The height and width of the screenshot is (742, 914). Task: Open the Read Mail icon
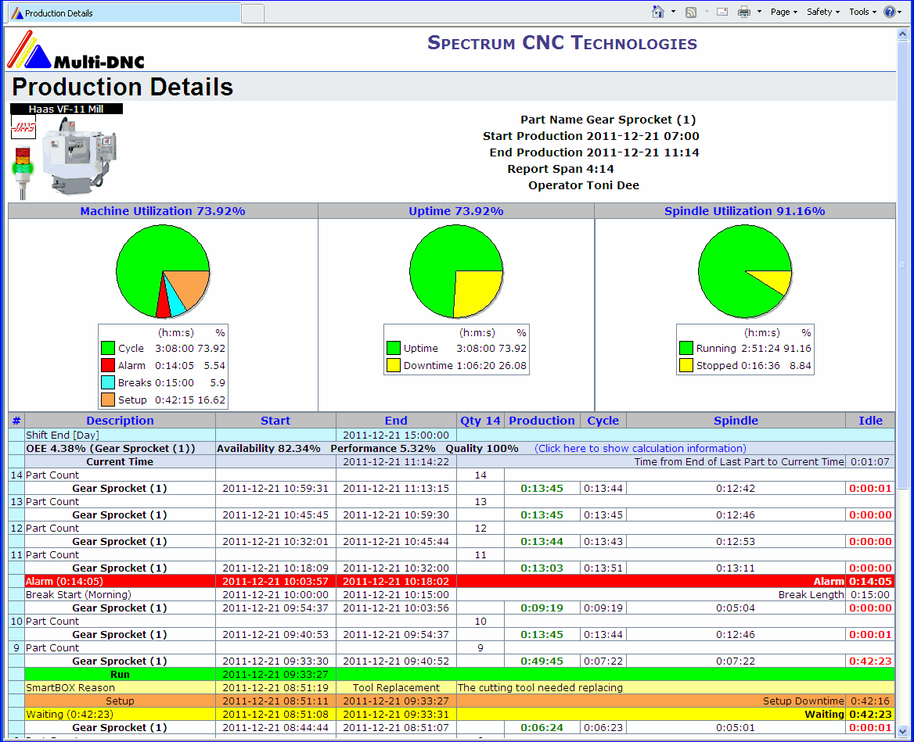pyautogui.click(x=721, y=12)
